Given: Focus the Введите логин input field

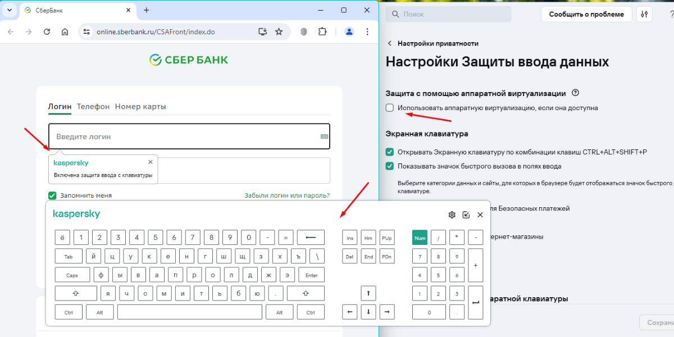Looking at the screenshot, I should pos(189,136).
